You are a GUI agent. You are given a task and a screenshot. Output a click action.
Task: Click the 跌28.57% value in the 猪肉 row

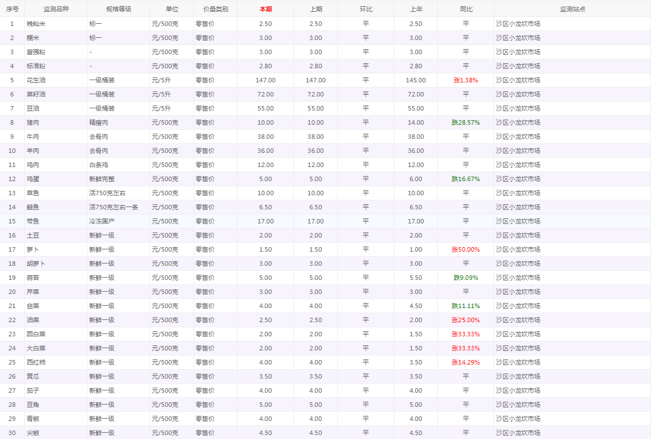pyautogui.click(x=465, y=122)
